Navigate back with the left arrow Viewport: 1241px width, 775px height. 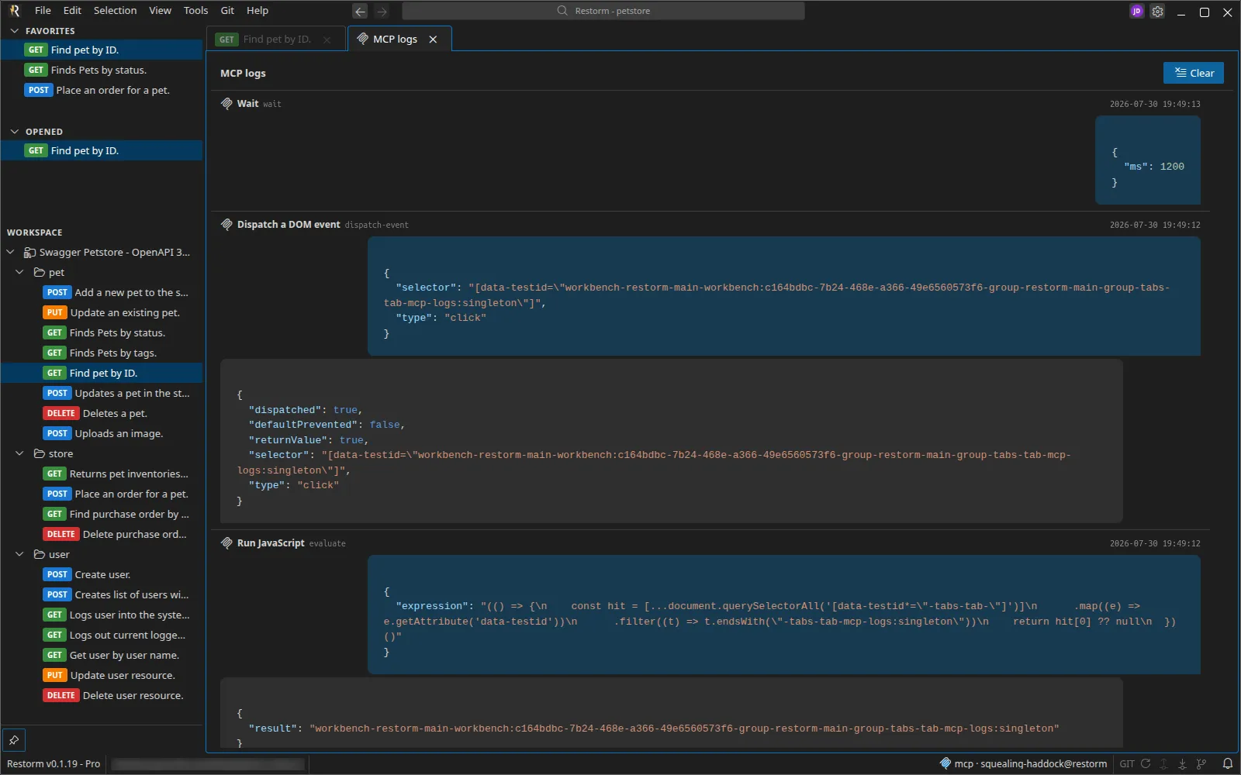tap(360, 11)
